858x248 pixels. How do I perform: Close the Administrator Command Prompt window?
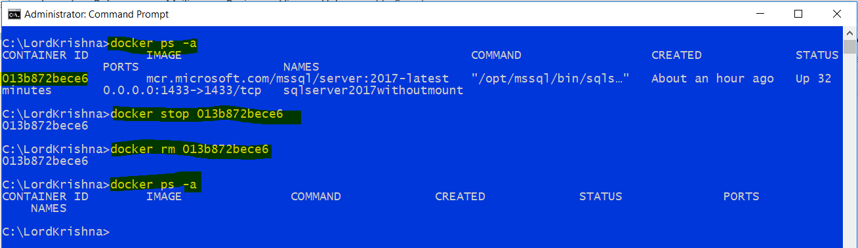pos(836,13)
